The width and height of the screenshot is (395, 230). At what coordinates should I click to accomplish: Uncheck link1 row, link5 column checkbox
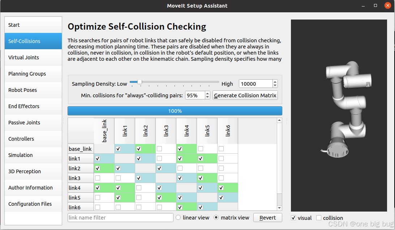click(x=201, y=159)
